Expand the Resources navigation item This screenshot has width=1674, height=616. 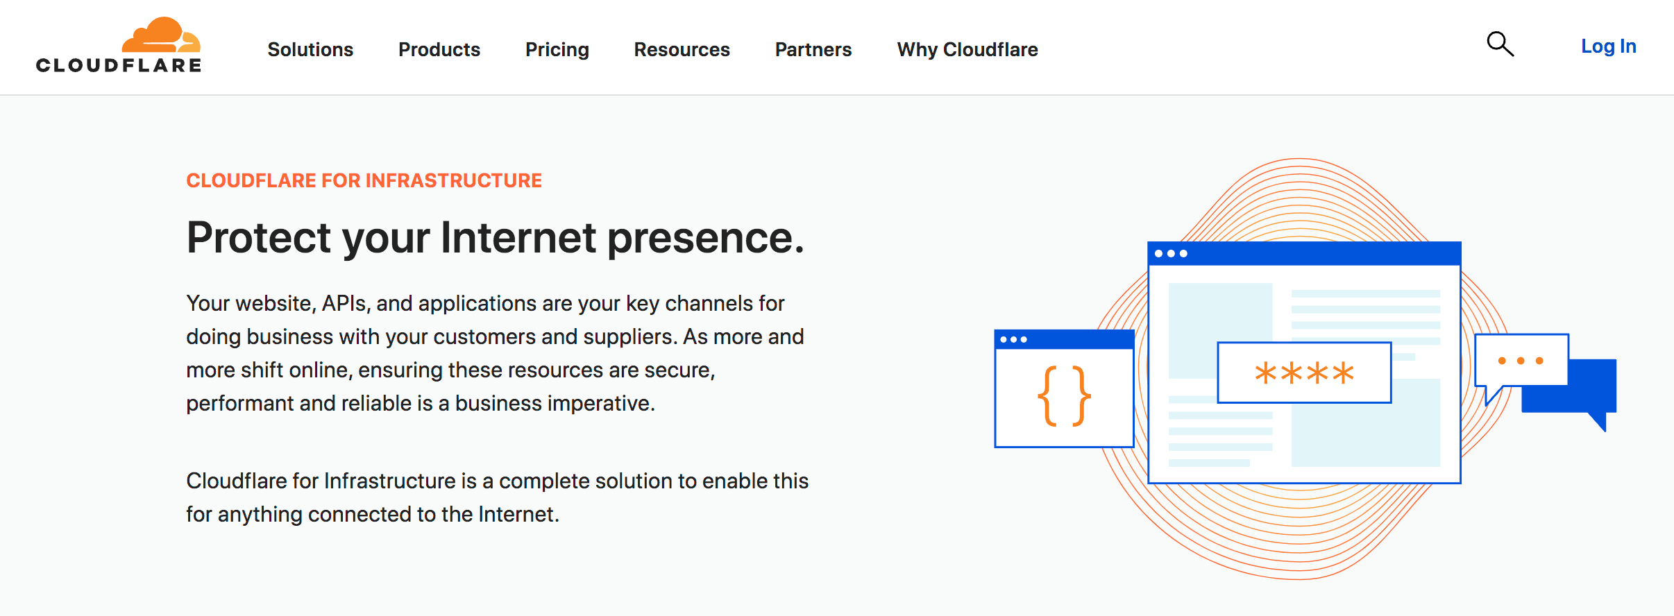click(x=682, y=49)
